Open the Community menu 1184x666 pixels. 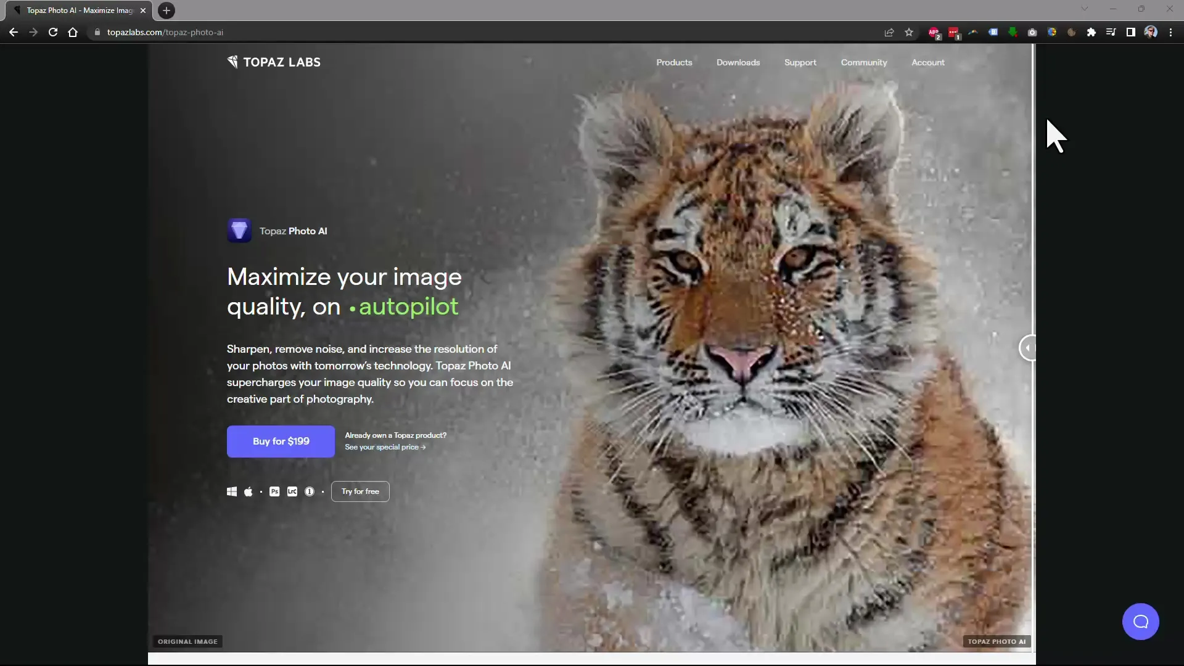click(x=863, y=62)
